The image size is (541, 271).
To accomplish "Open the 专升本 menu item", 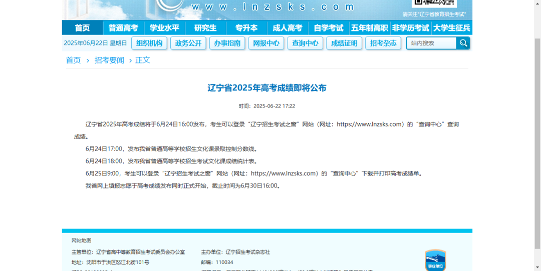I will click(246, 28).
